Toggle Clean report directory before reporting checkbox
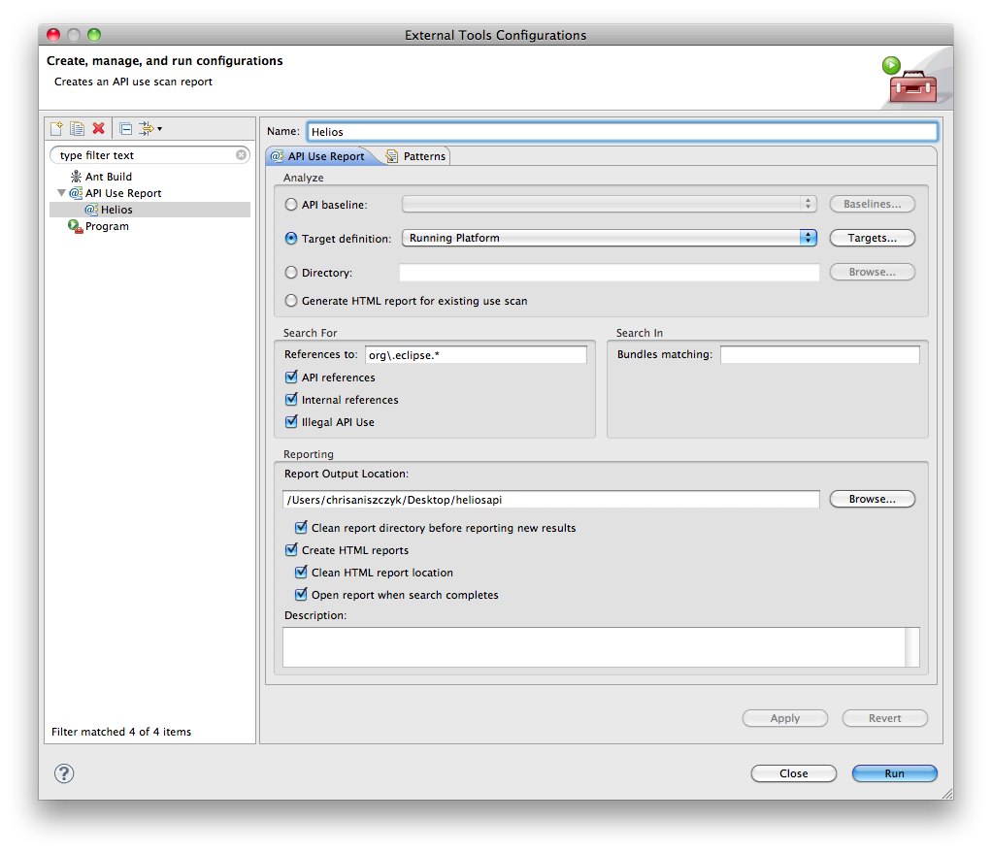This screenshot has height=853, width=992. click(x=301, y=527)
